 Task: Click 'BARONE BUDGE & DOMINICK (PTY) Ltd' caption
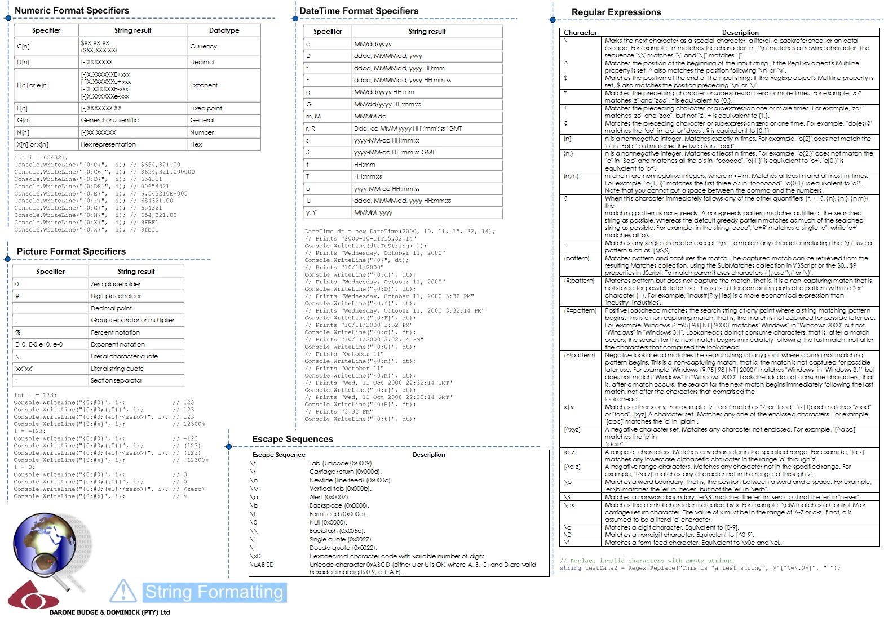(109, 612)
